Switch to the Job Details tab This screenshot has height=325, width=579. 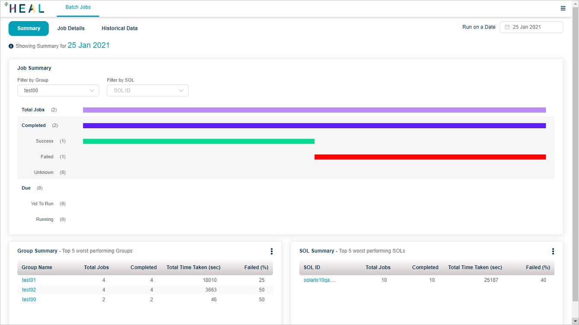pyautogui.click(x=71, y=28)
